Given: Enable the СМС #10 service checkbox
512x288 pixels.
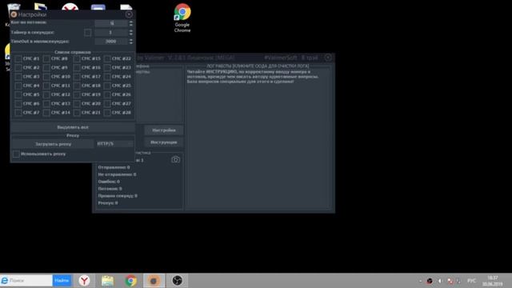Looking at the screenshot, I should [x=46, y=77].
